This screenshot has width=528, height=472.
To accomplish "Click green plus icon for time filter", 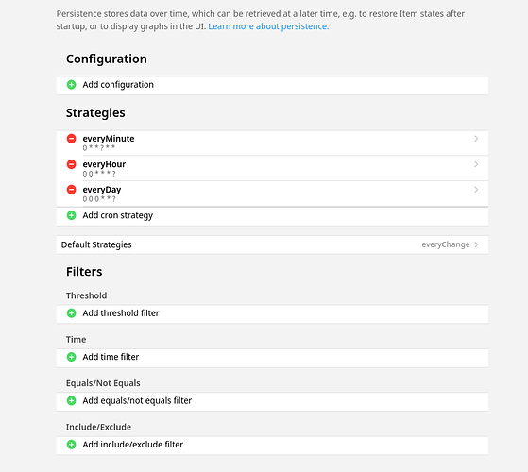I will (x=72, y=357).
